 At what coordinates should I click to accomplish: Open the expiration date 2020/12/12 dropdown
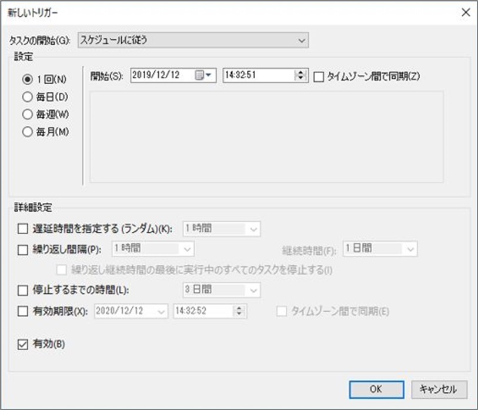click(131, 311)
